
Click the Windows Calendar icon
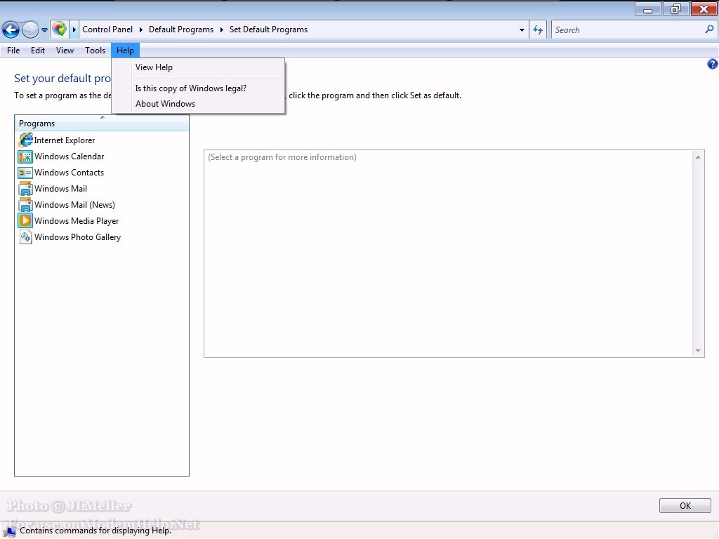[25, 157]
